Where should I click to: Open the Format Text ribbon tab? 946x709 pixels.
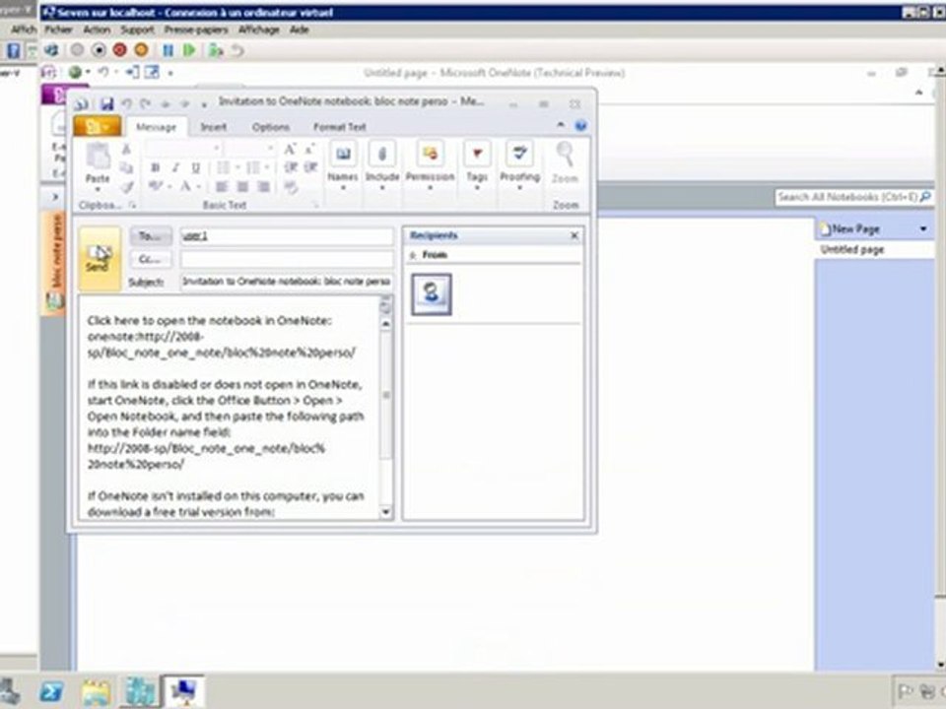pos(340,127)
